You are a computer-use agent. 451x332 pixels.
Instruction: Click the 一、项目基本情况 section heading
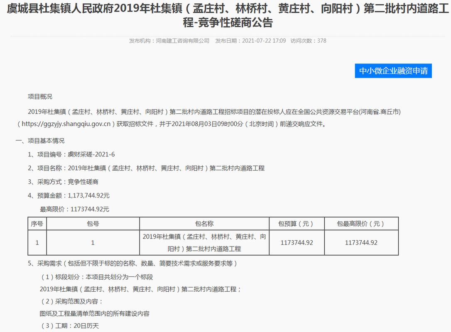click(x=40, y=141)
